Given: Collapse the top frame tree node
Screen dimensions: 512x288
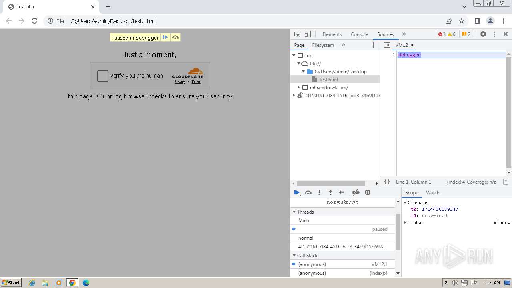Looking at the screenshot, I should (x=294, y=56).
